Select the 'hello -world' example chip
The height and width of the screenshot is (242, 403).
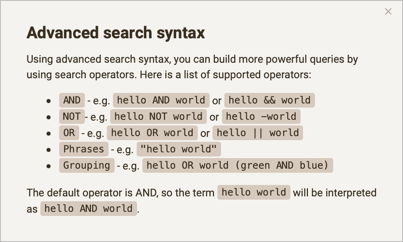[261, 117]
